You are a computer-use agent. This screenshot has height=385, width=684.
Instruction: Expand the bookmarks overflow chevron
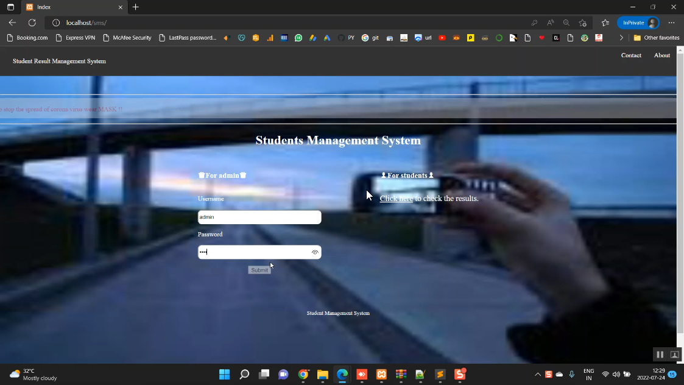(621, 38)
